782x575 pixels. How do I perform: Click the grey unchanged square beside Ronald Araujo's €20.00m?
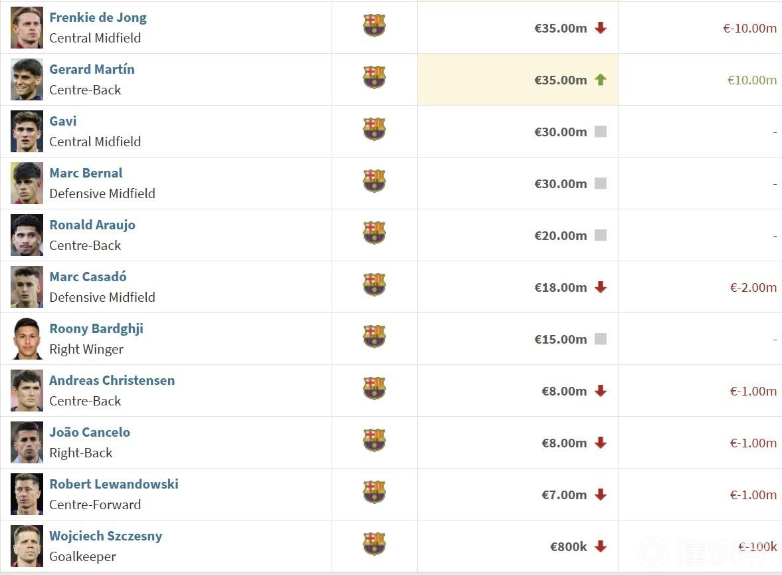[601, 235]
